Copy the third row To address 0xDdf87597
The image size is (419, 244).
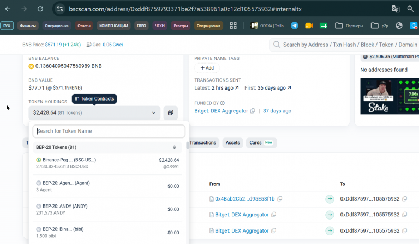(x=405, y=231)
